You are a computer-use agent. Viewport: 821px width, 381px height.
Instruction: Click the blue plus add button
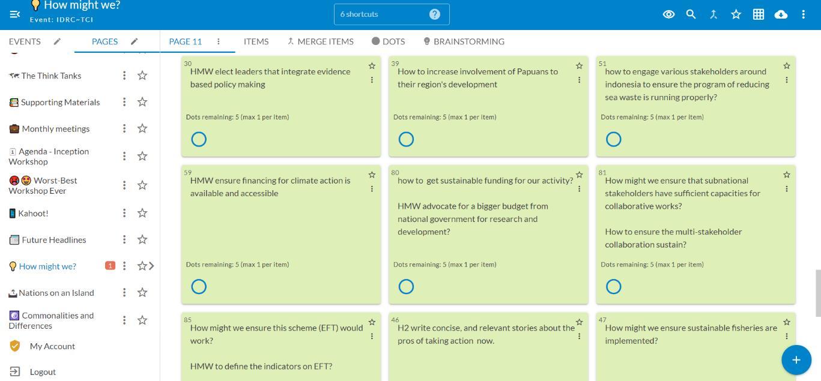click(796, 359)
